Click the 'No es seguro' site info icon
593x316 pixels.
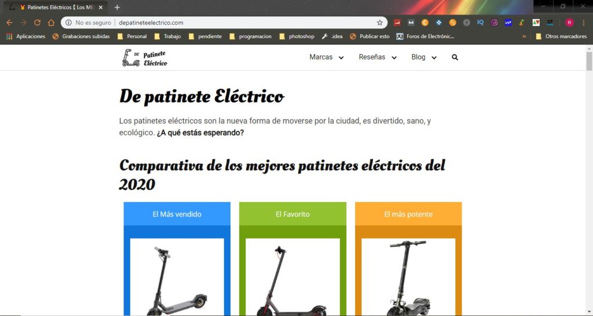[x=68, y=23]
